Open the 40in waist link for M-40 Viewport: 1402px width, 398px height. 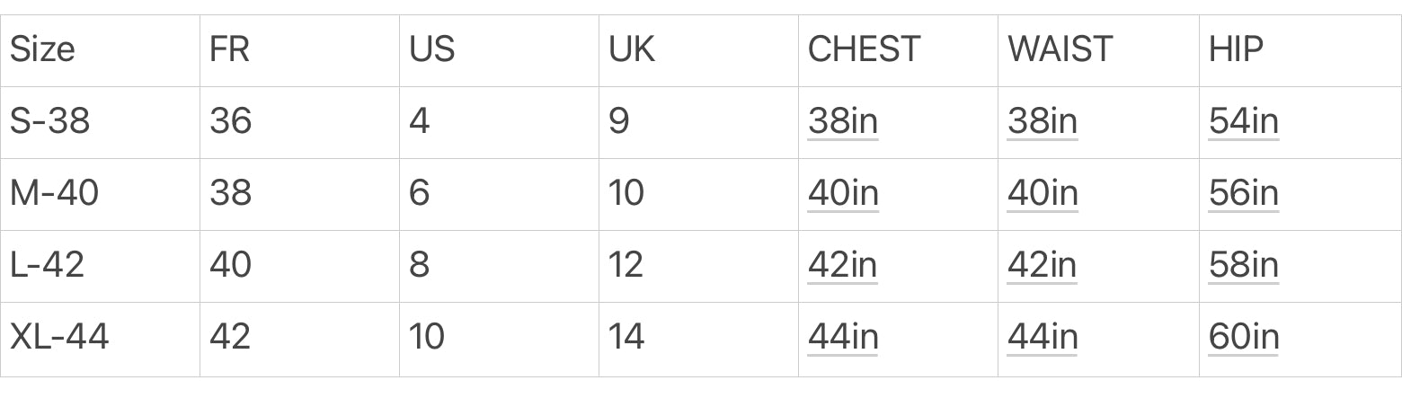1042,193
